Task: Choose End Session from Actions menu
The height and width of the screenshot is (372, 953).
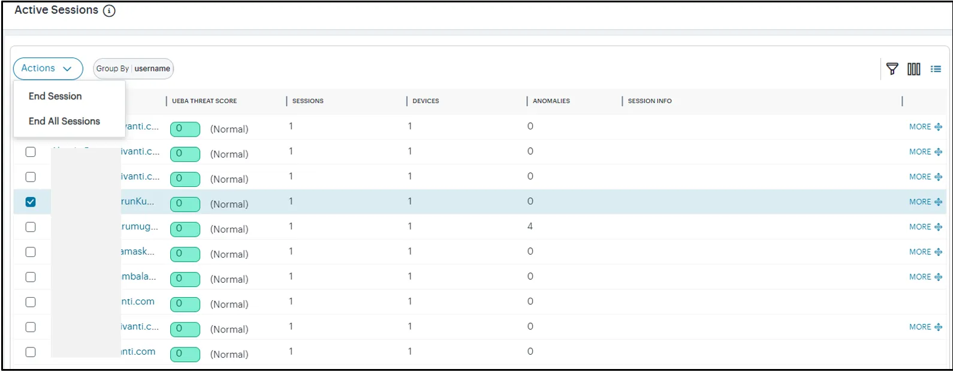Action: [x=55, y=96]
